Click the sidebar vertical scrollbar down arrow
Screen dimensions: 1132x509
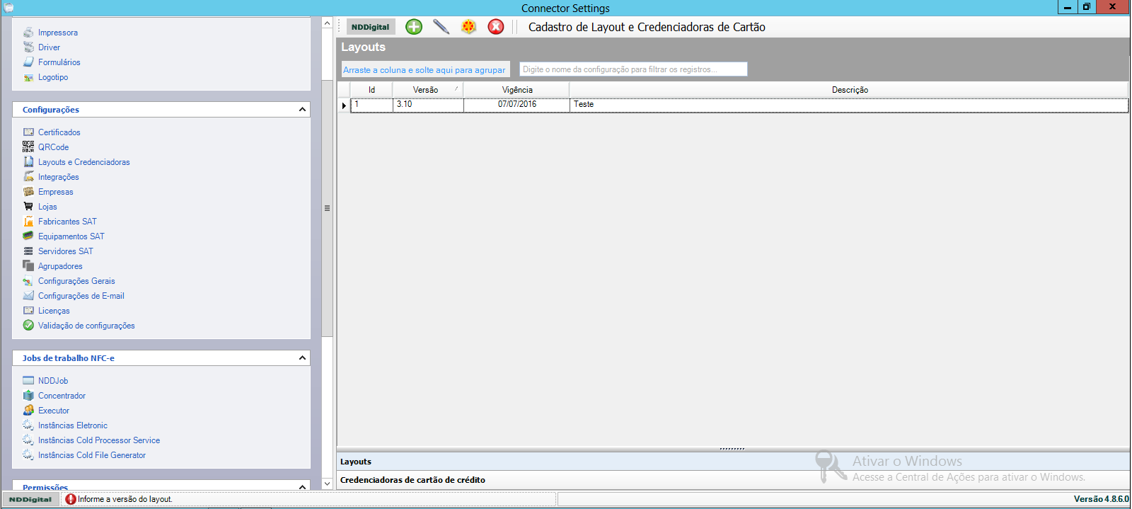coord(327,484)
